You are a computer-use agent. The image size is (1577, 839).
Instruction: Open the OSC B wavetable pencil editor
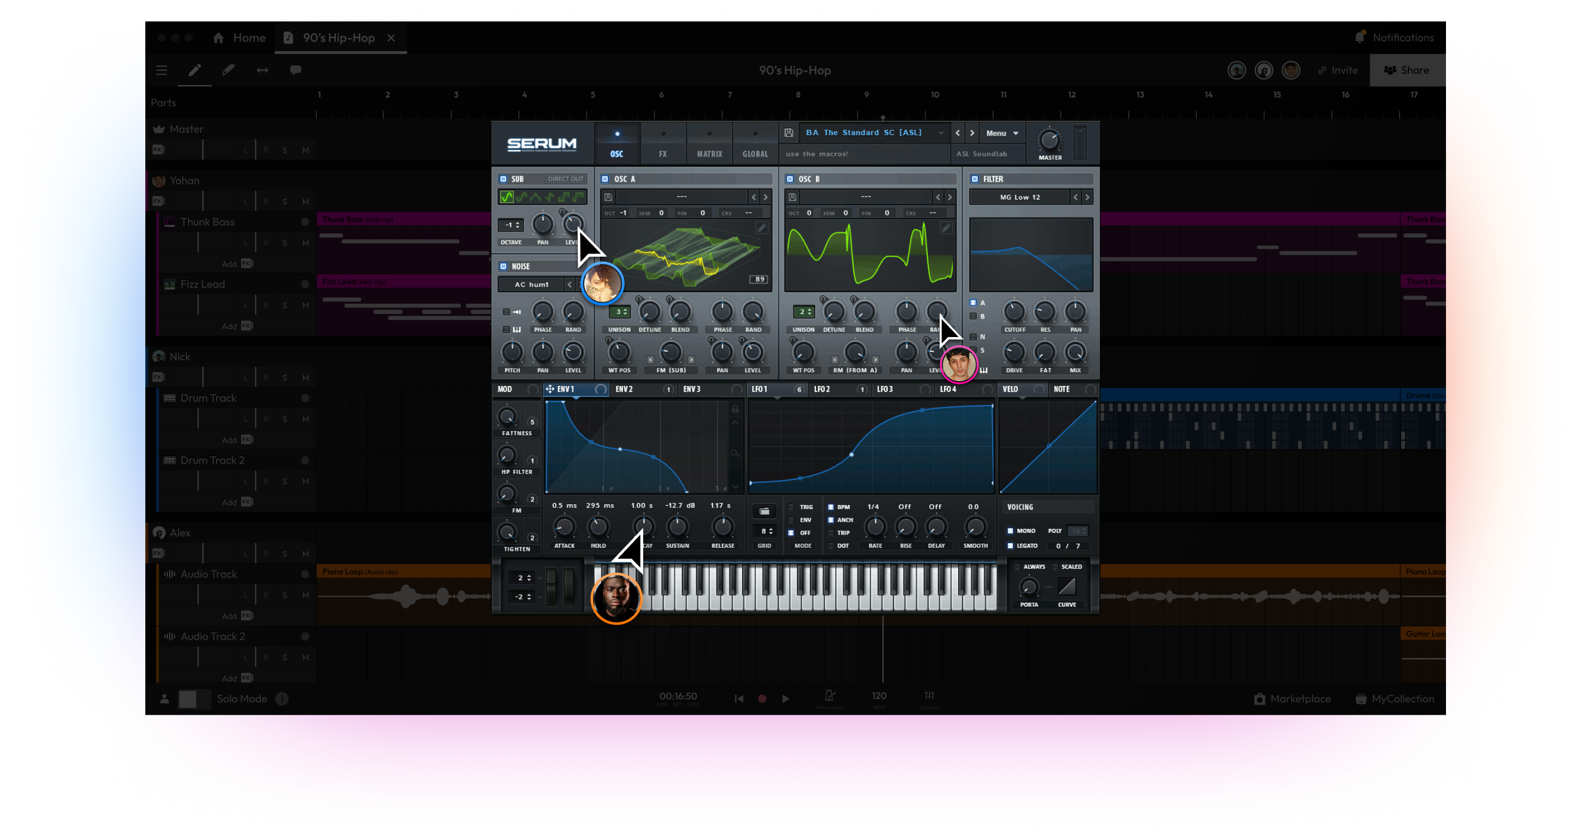946,228
